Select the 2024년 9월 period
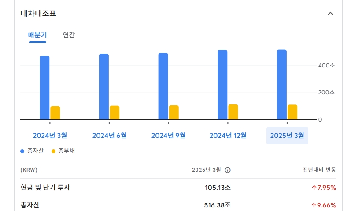Screen dimensions: 351x211 [x=168, y=136]
